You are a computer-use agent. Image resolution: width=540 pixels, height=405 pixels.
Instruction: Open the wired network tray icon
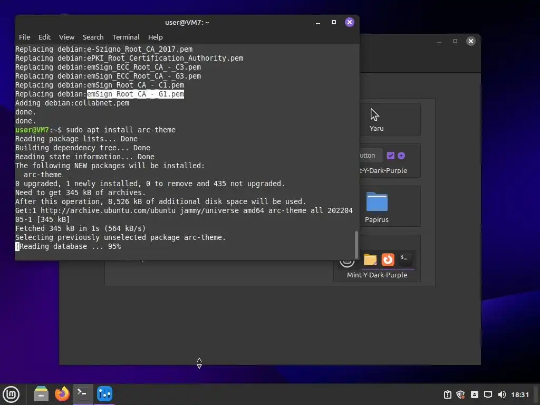[488, 394]
